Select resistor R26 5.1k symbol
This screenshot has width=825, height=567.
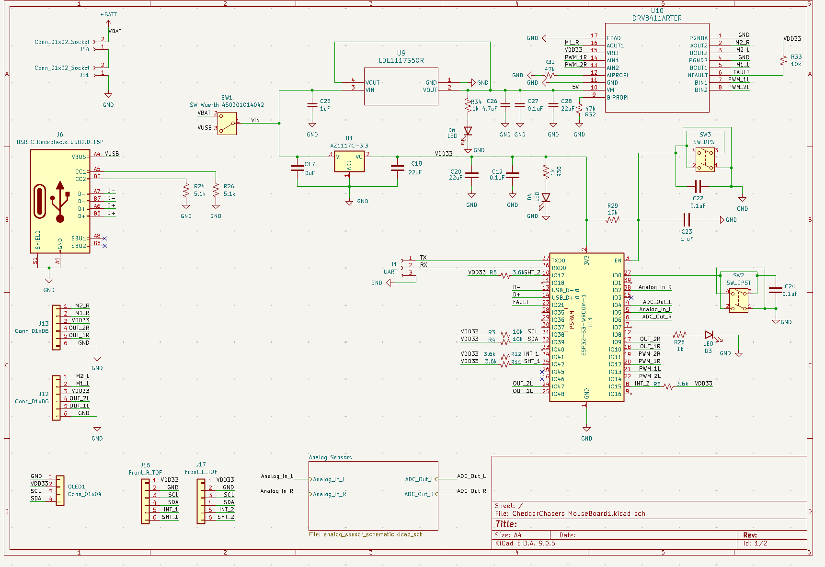pos(216,190)
